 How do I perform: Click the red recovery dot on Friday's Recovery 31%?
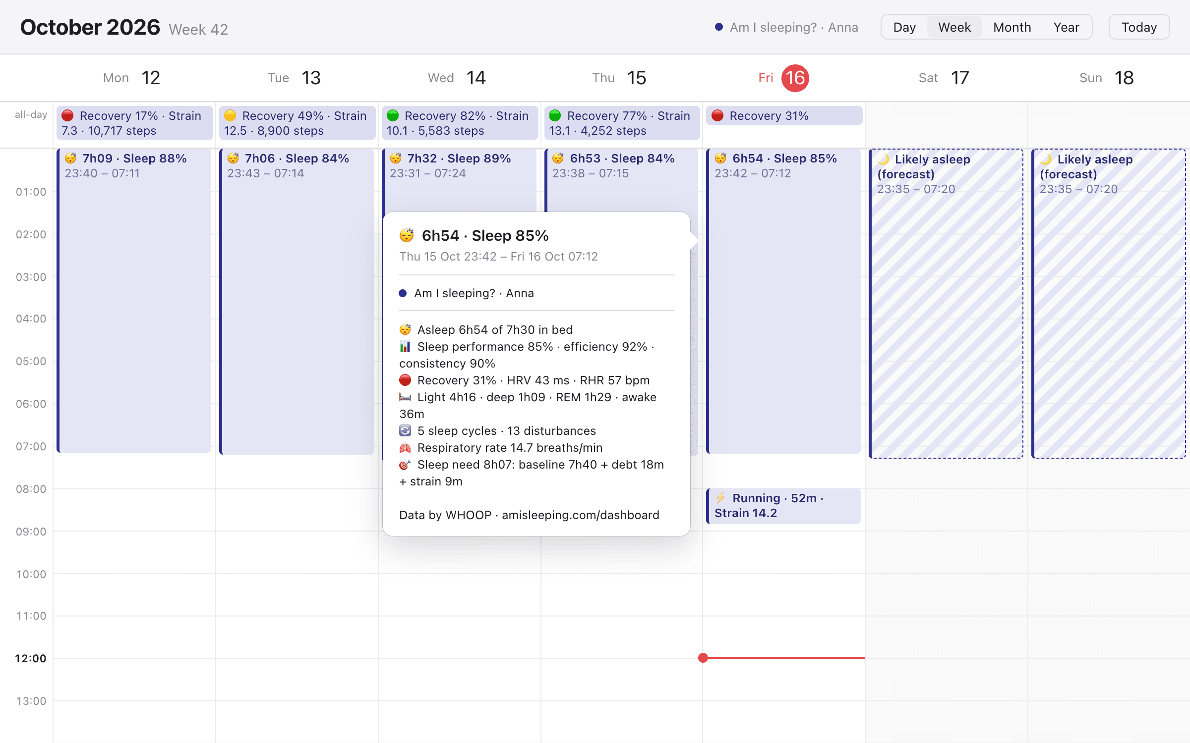[x=717, y=116]
